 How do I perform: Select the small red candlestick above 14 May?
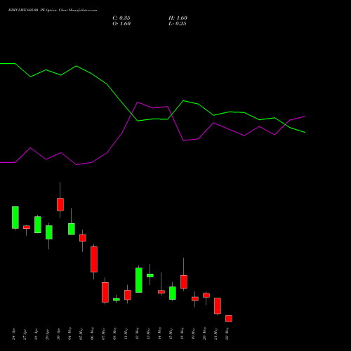[161, 292]
